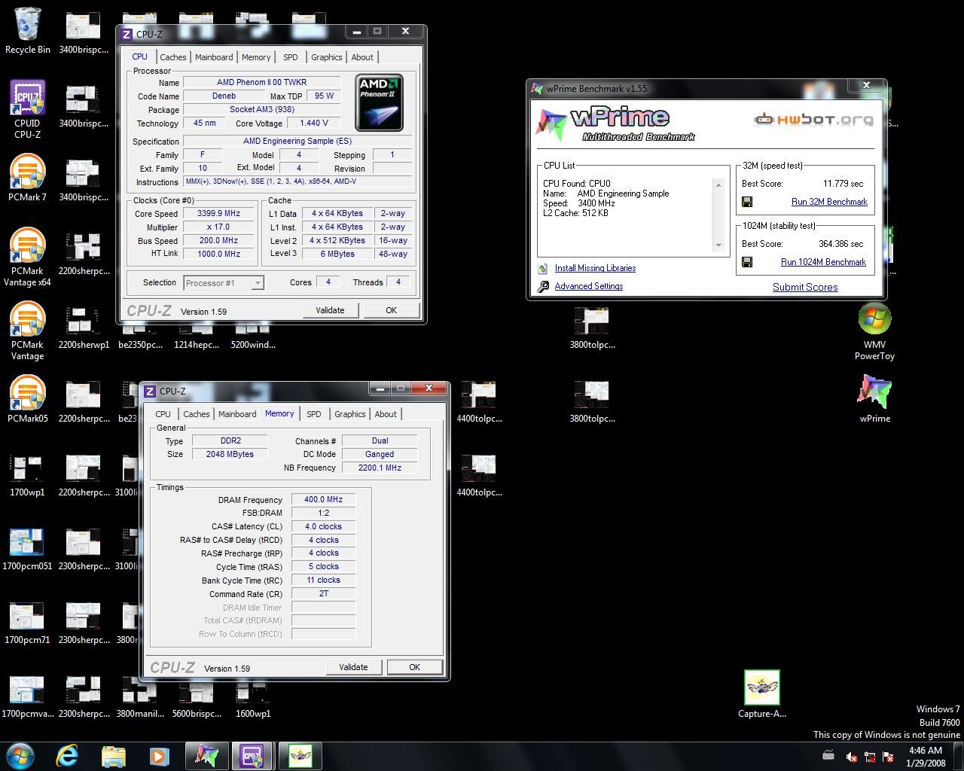Switch to Caches tab in upper CPU-Z
Viewport: 964px width, 771px height.
click(x=172, y=57)
